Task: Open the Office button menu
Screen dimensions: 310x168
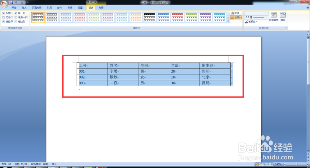Action: coord(4,4)
